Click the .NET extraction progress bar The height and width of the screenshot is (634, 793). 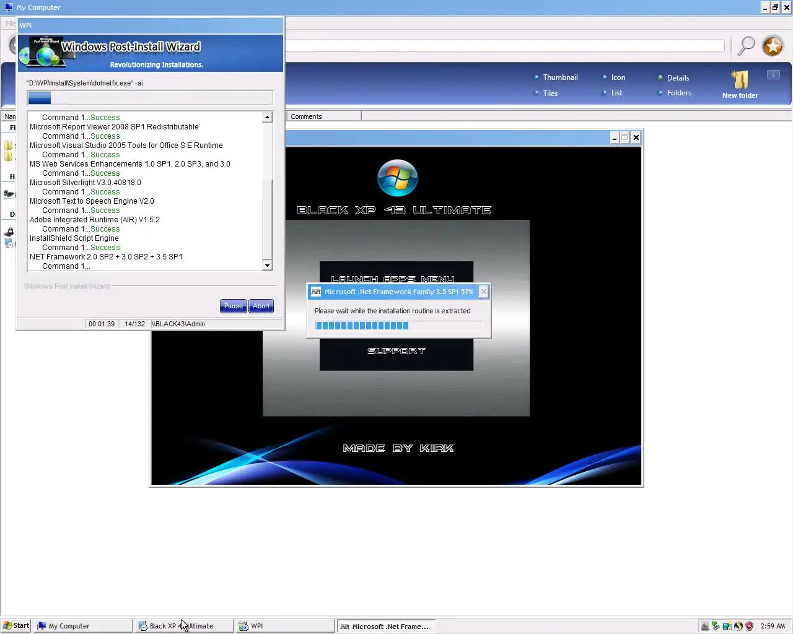pos(398,326)
